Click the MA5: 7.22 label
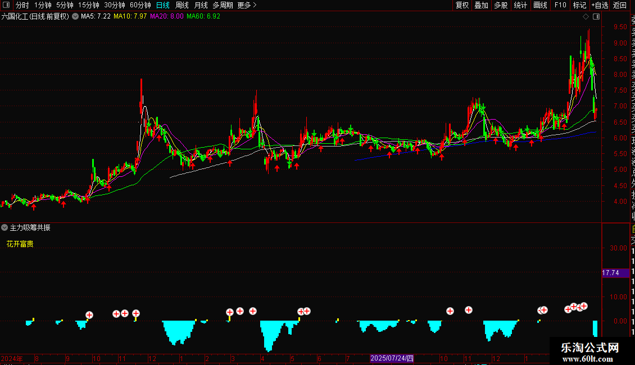The width and height of the screenshot is (635, 365). (96, 16)
